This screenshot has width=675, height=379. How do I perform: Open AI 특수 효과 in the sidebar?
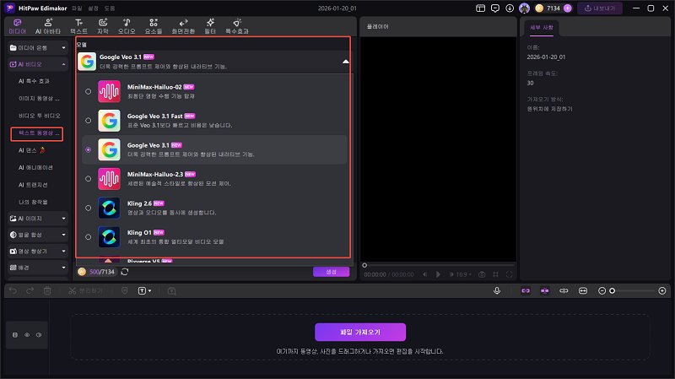click(34, 81)
